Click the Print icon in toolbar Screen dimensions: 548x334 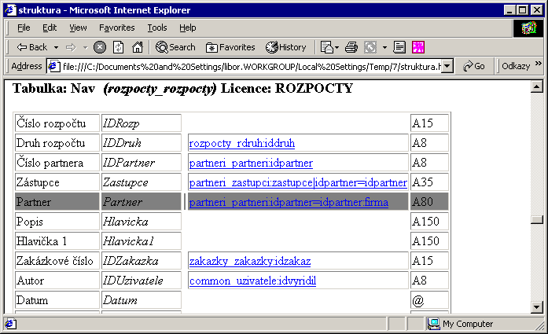coord(351,47)
